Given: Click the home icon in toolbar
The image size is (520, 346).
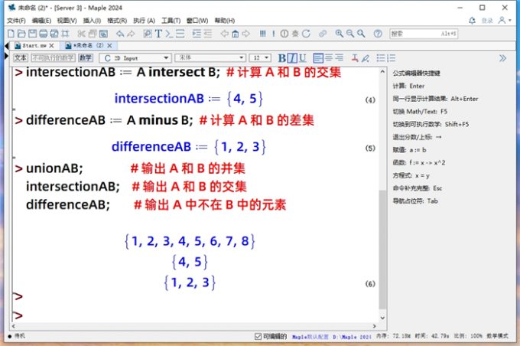Looking at the screenshot, I should [236, 34].
